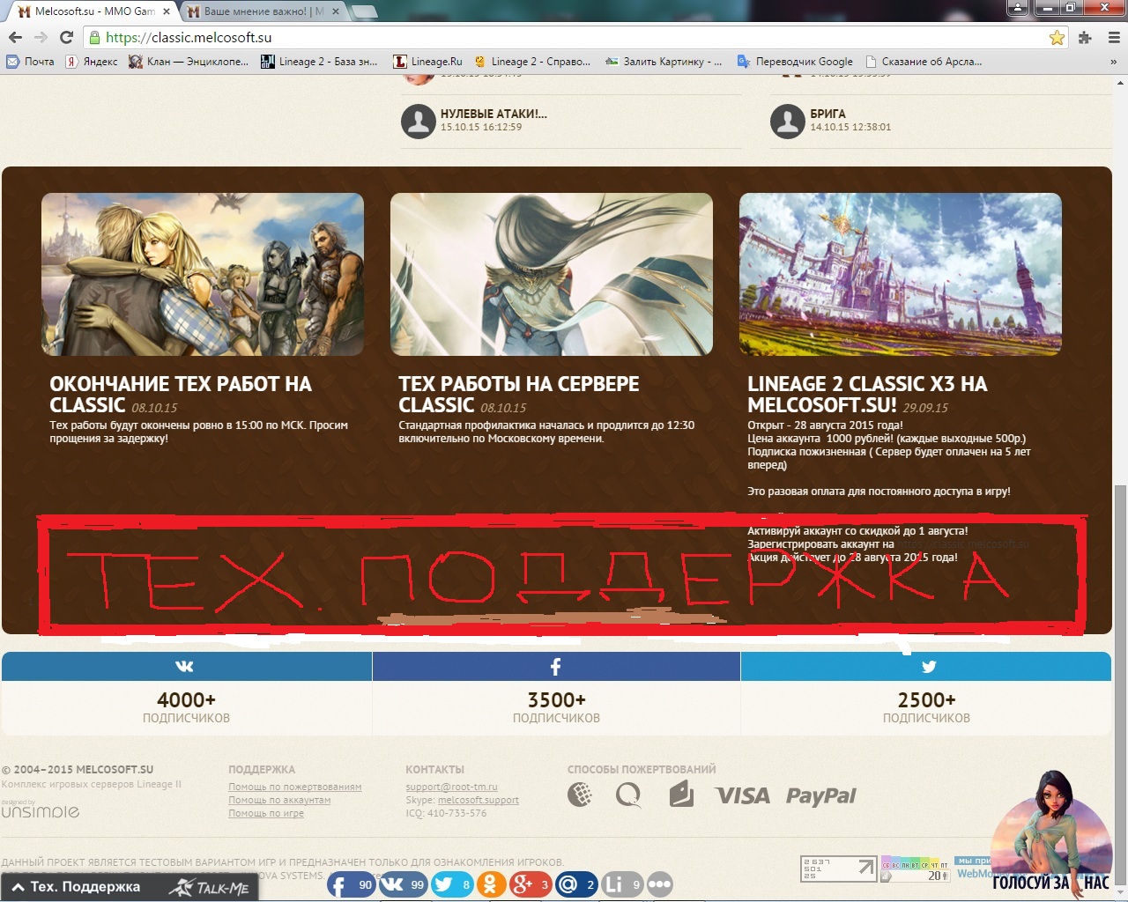Open Переводчик Google bookmark

[x=795, y=62]
